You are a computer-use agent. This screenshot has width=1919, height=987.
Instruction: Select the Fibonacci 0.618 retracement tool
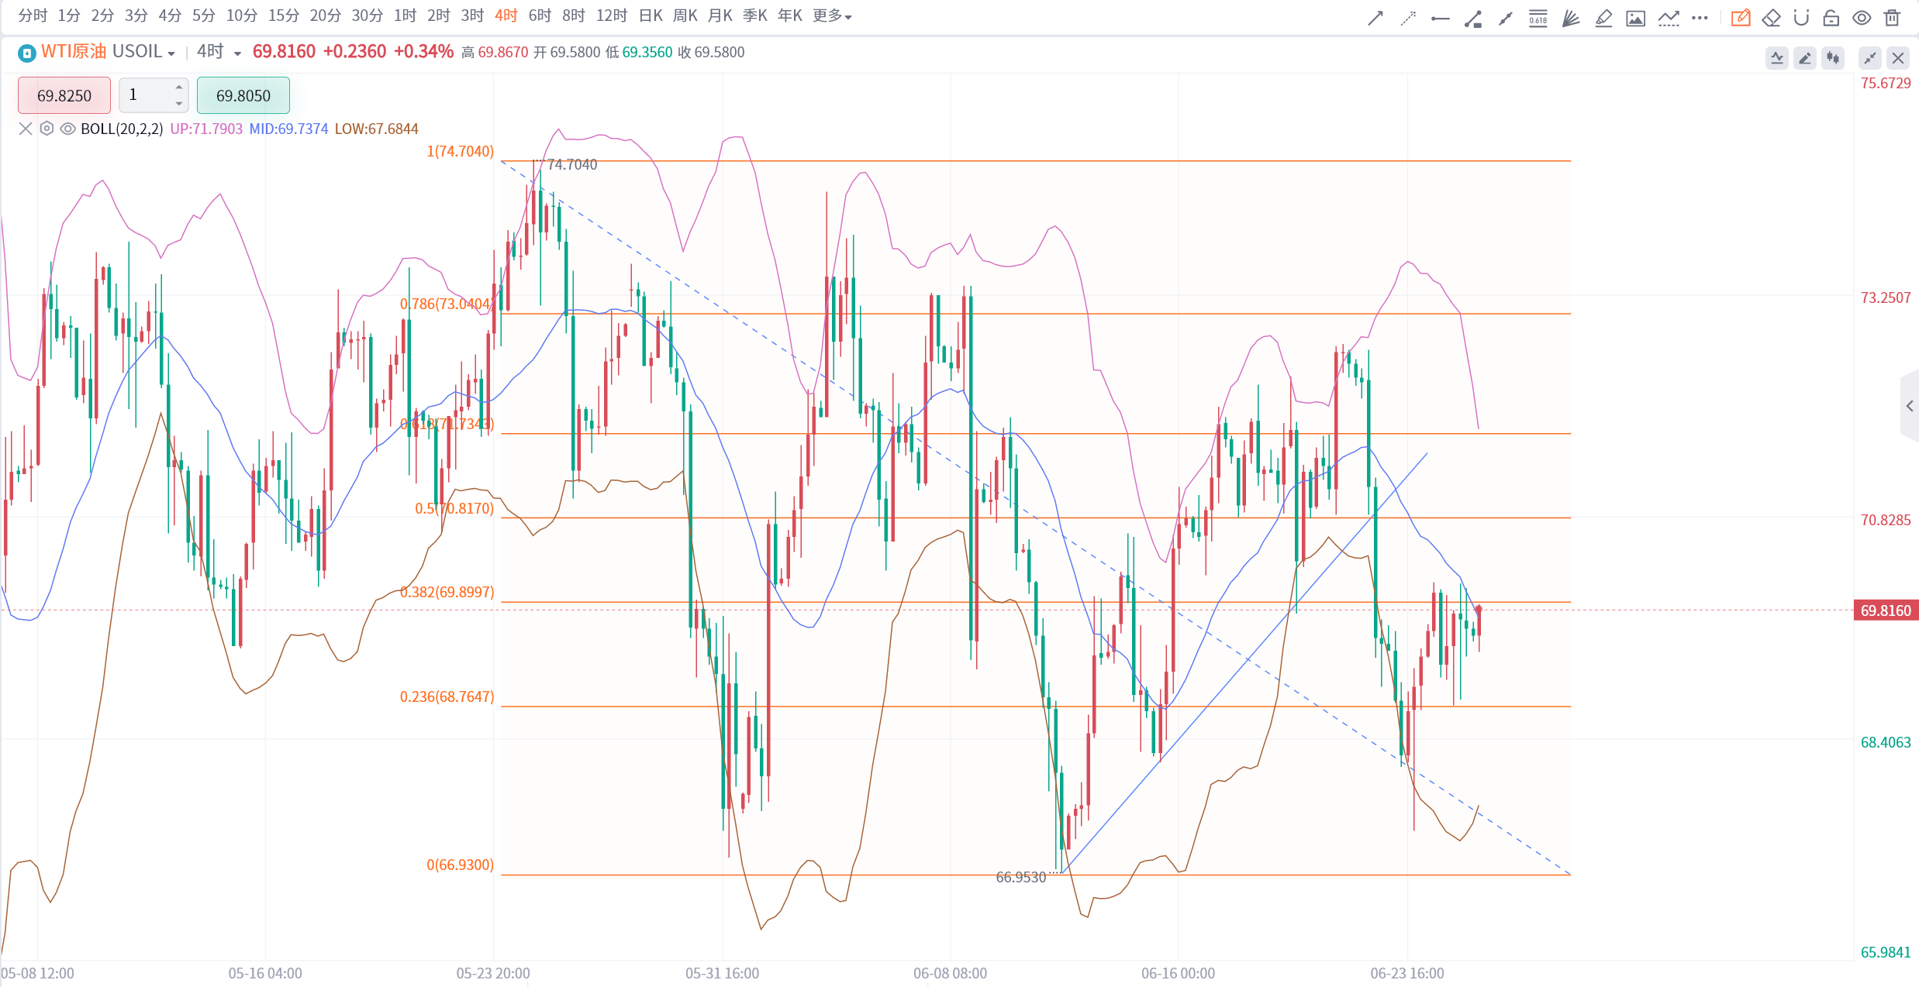[1538, 18]
